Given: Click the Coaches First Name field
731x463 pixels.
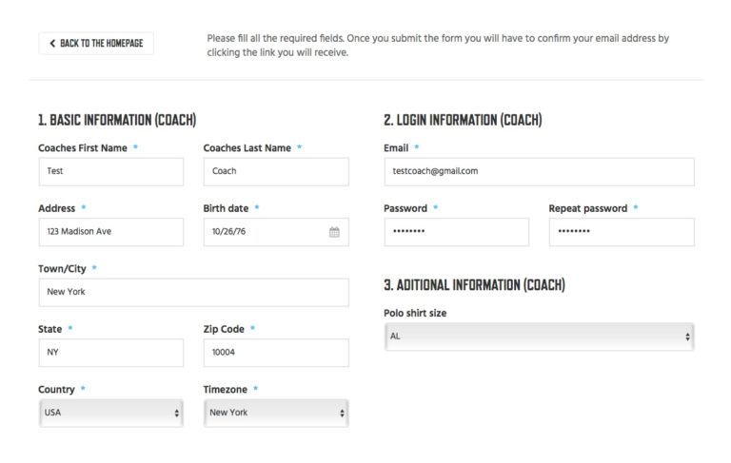Looking at the screenshot, I should (x=111, y=172).
